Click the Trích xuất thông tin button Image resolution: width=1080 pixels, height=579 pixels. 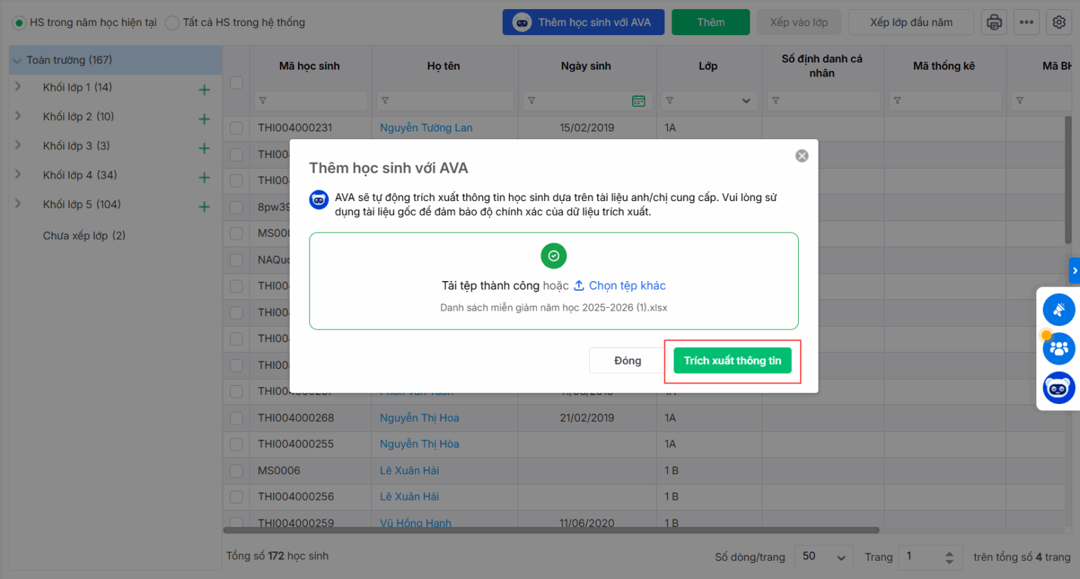coord(732,360)
